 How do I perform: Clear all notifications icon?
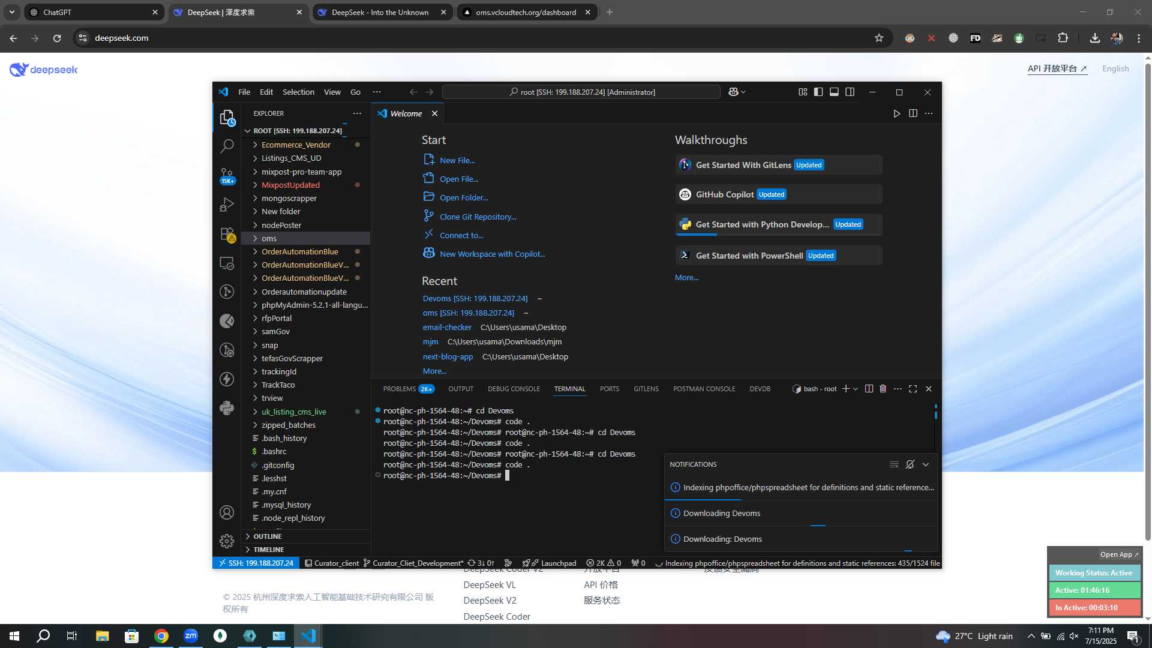(894, 464)
